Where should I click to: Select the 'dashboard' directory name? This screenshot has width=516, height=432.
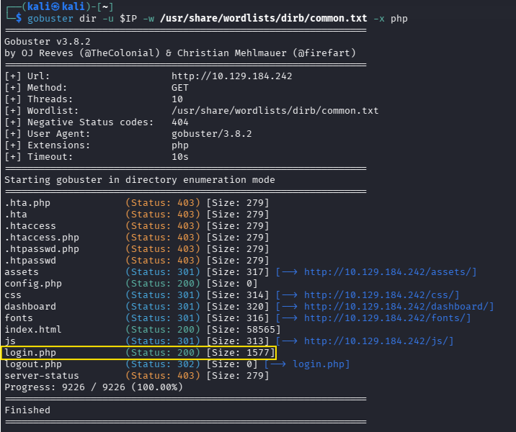pos(30,307)
